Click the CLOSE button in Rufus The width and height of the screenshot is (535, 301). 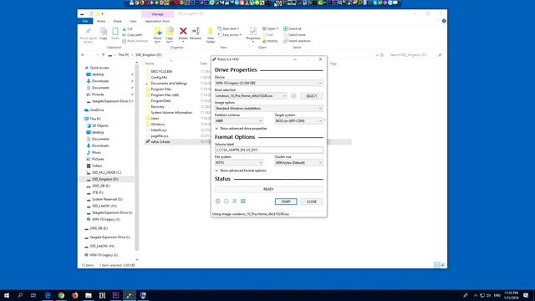(x=312, y=202)
